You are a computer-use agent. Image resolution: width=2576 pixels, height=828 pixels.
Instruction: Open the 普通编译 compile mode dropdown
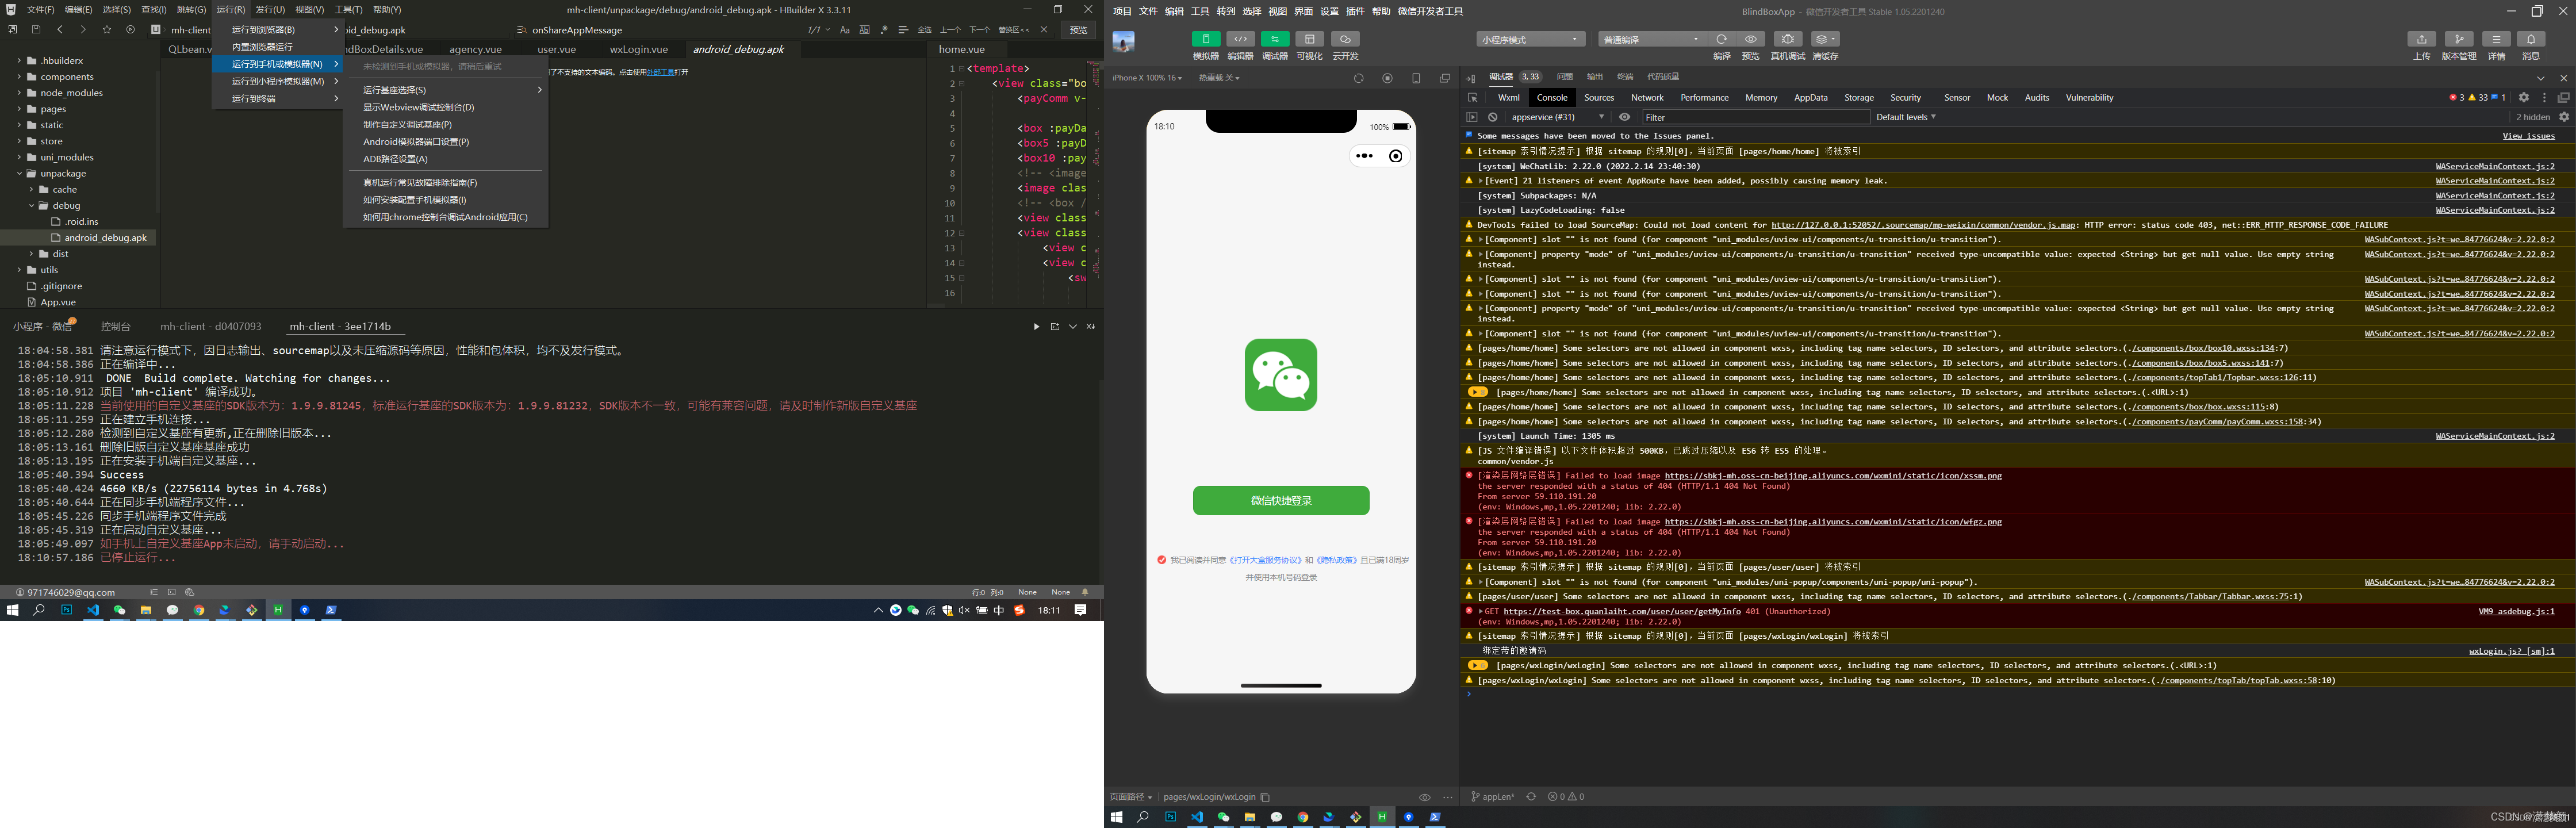[x=1651, y=39]
